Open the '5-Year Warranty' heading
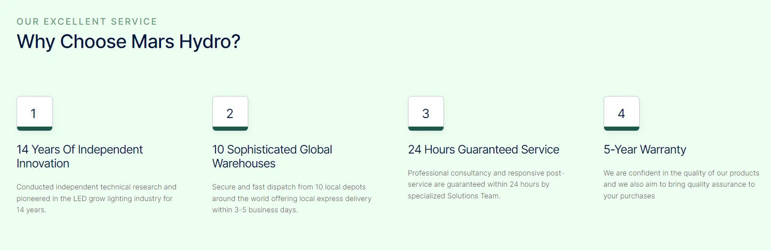 pos(645,150)
